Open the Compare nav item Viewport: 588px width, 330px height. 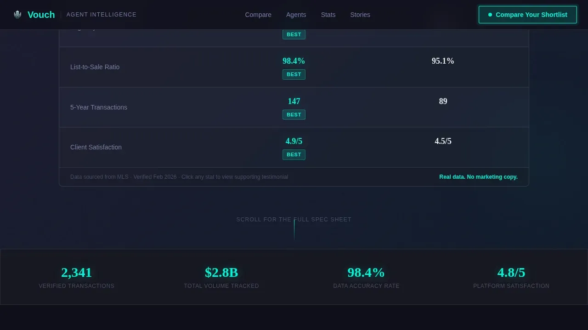258,15
